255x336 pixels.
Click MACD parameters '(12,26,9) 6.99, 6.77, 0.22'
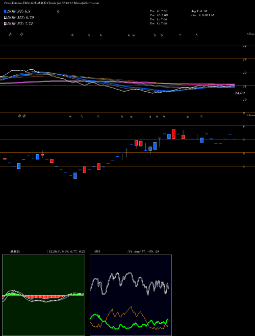click(x=66, y=251)
